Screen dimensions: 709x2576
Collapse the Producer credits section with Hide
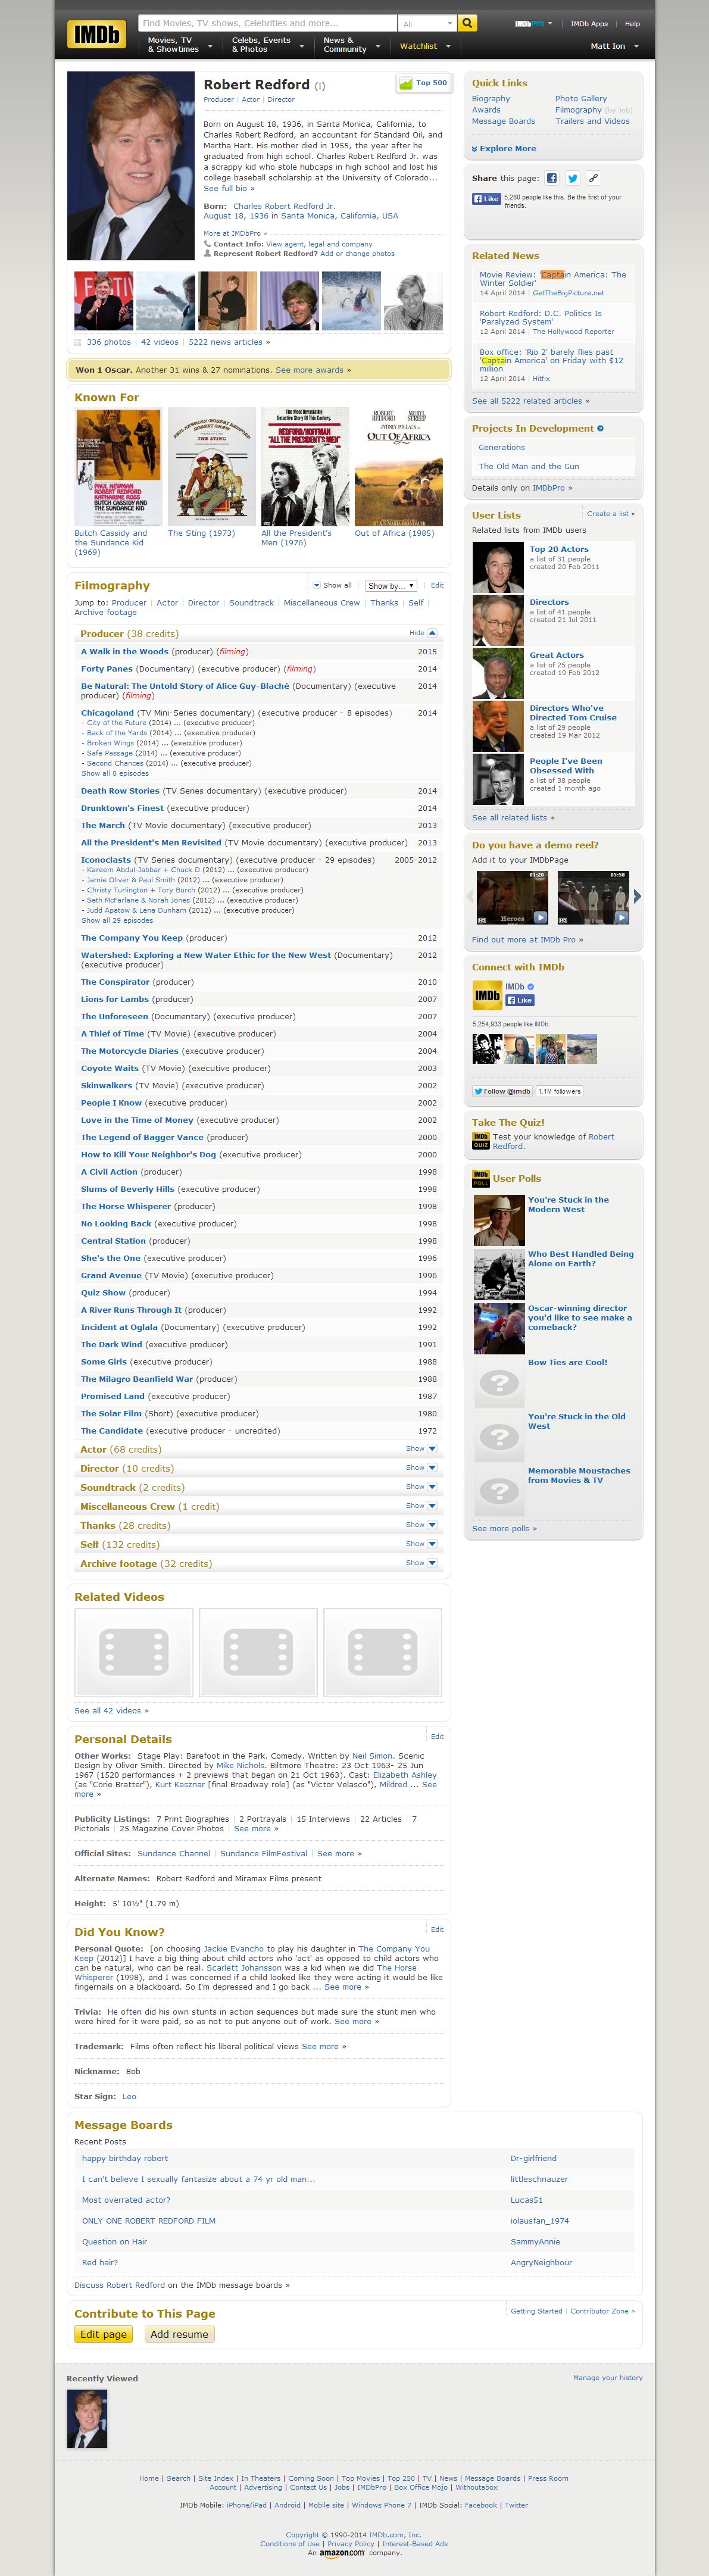coord(423,633)
